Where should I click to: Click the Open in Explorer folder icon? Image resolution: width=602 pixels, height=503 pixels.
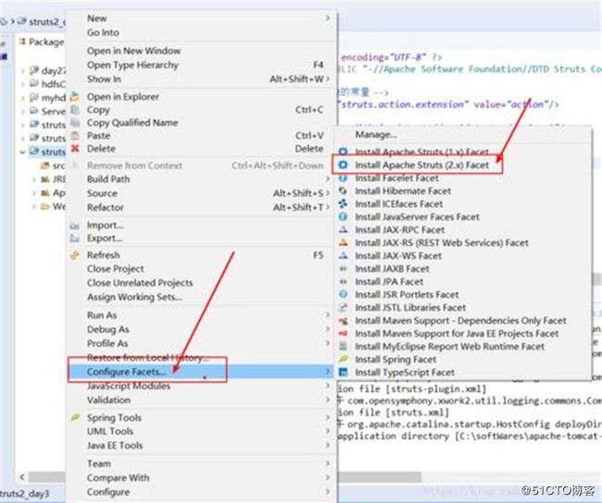[x=75, y=96]
